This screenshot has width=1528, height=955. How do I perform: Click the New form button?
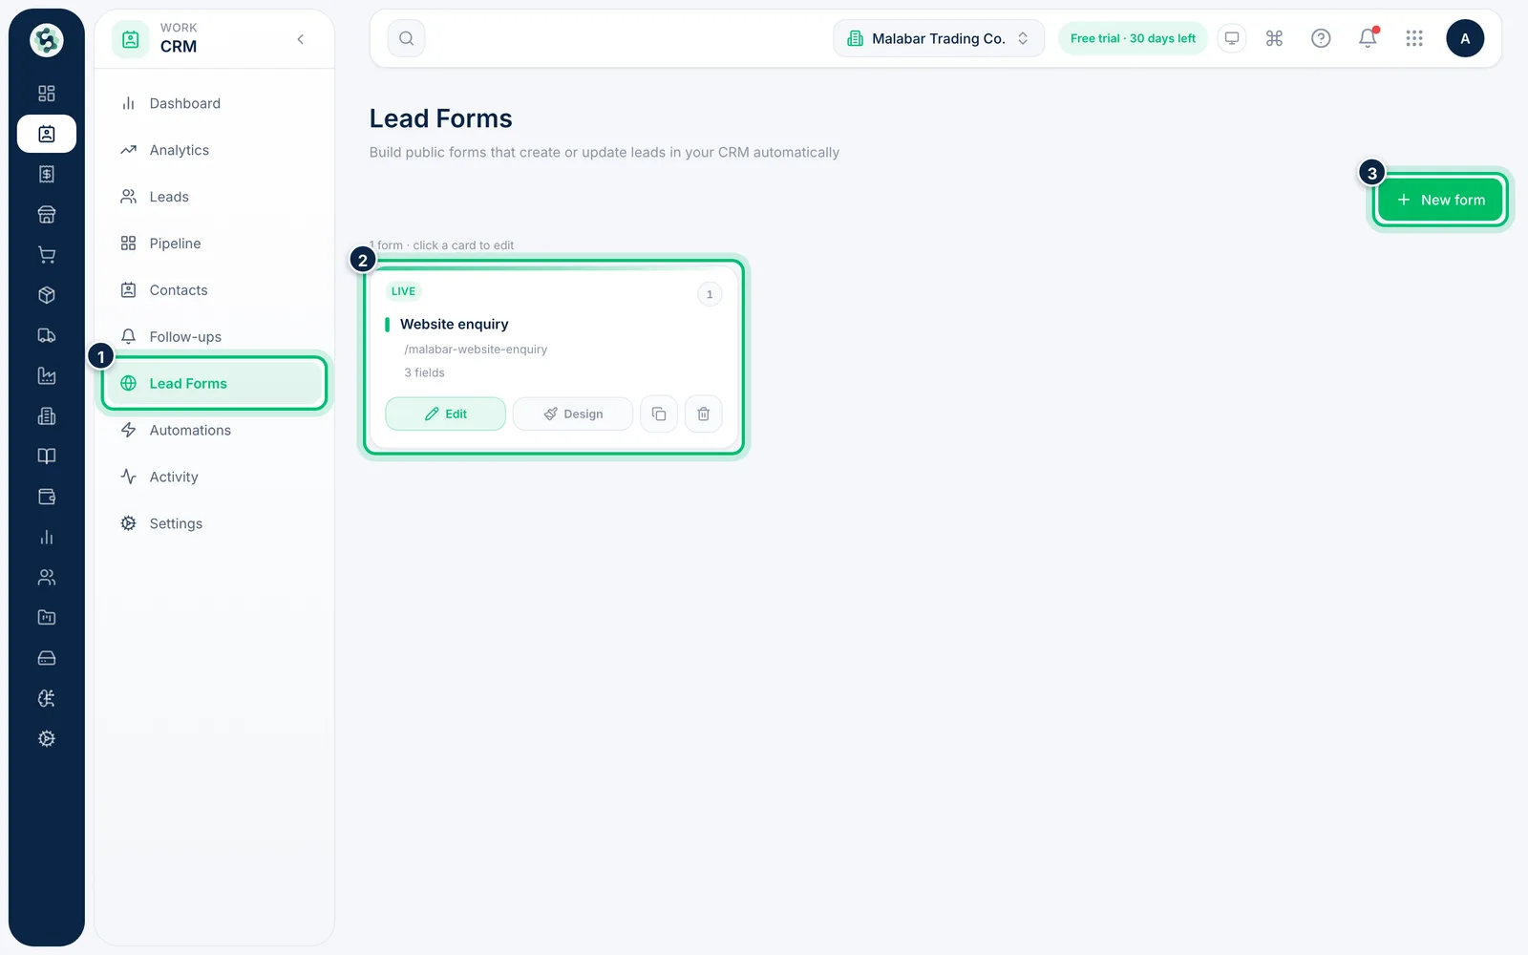pos(1441,200)
